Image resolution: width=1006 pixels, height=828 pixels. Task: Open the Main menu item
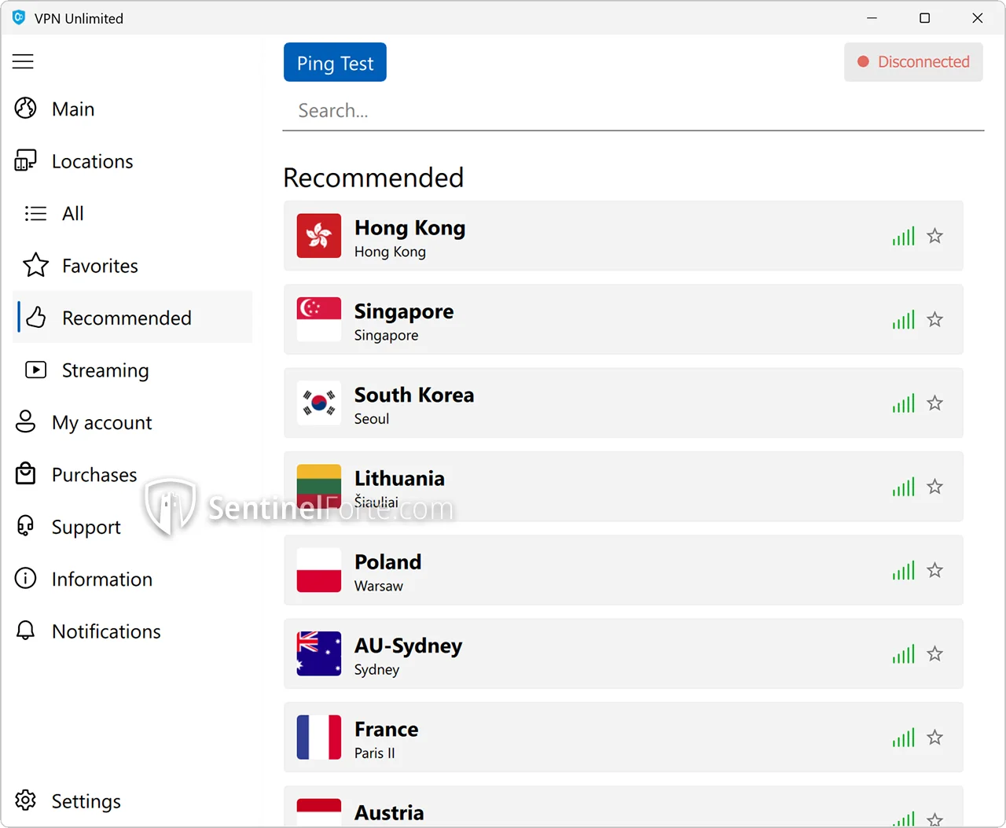click(x=132, y=109)
